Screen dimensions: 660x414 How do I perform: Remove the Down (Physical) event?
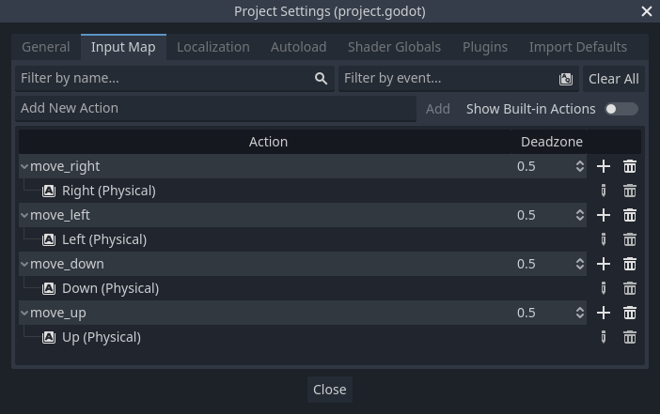[x=630, y=288]
